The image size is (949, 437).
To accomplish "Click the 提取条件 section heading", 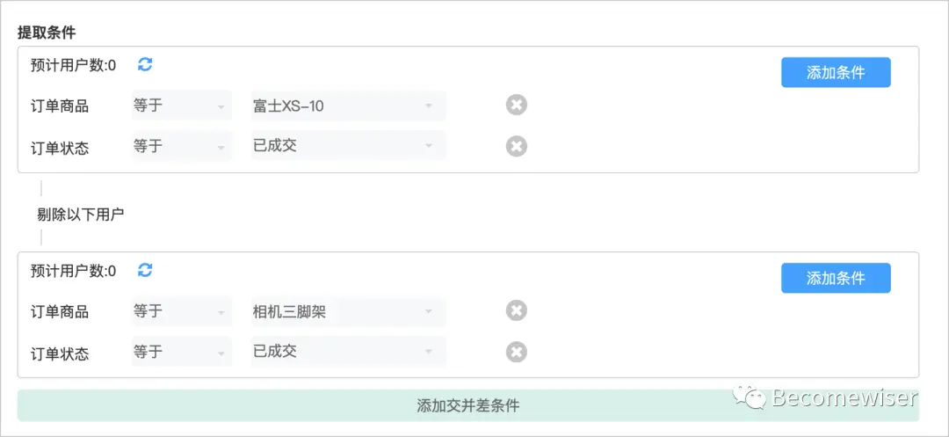I will click(x=47, y=33).
